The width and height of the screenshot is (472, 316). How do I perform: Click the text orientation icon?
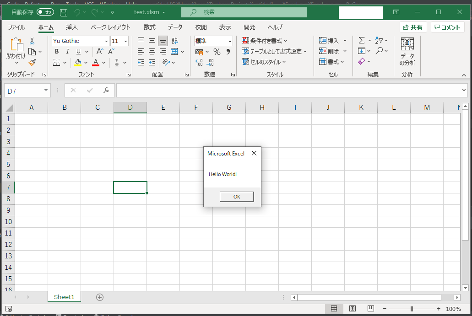(x=166, y=63)
